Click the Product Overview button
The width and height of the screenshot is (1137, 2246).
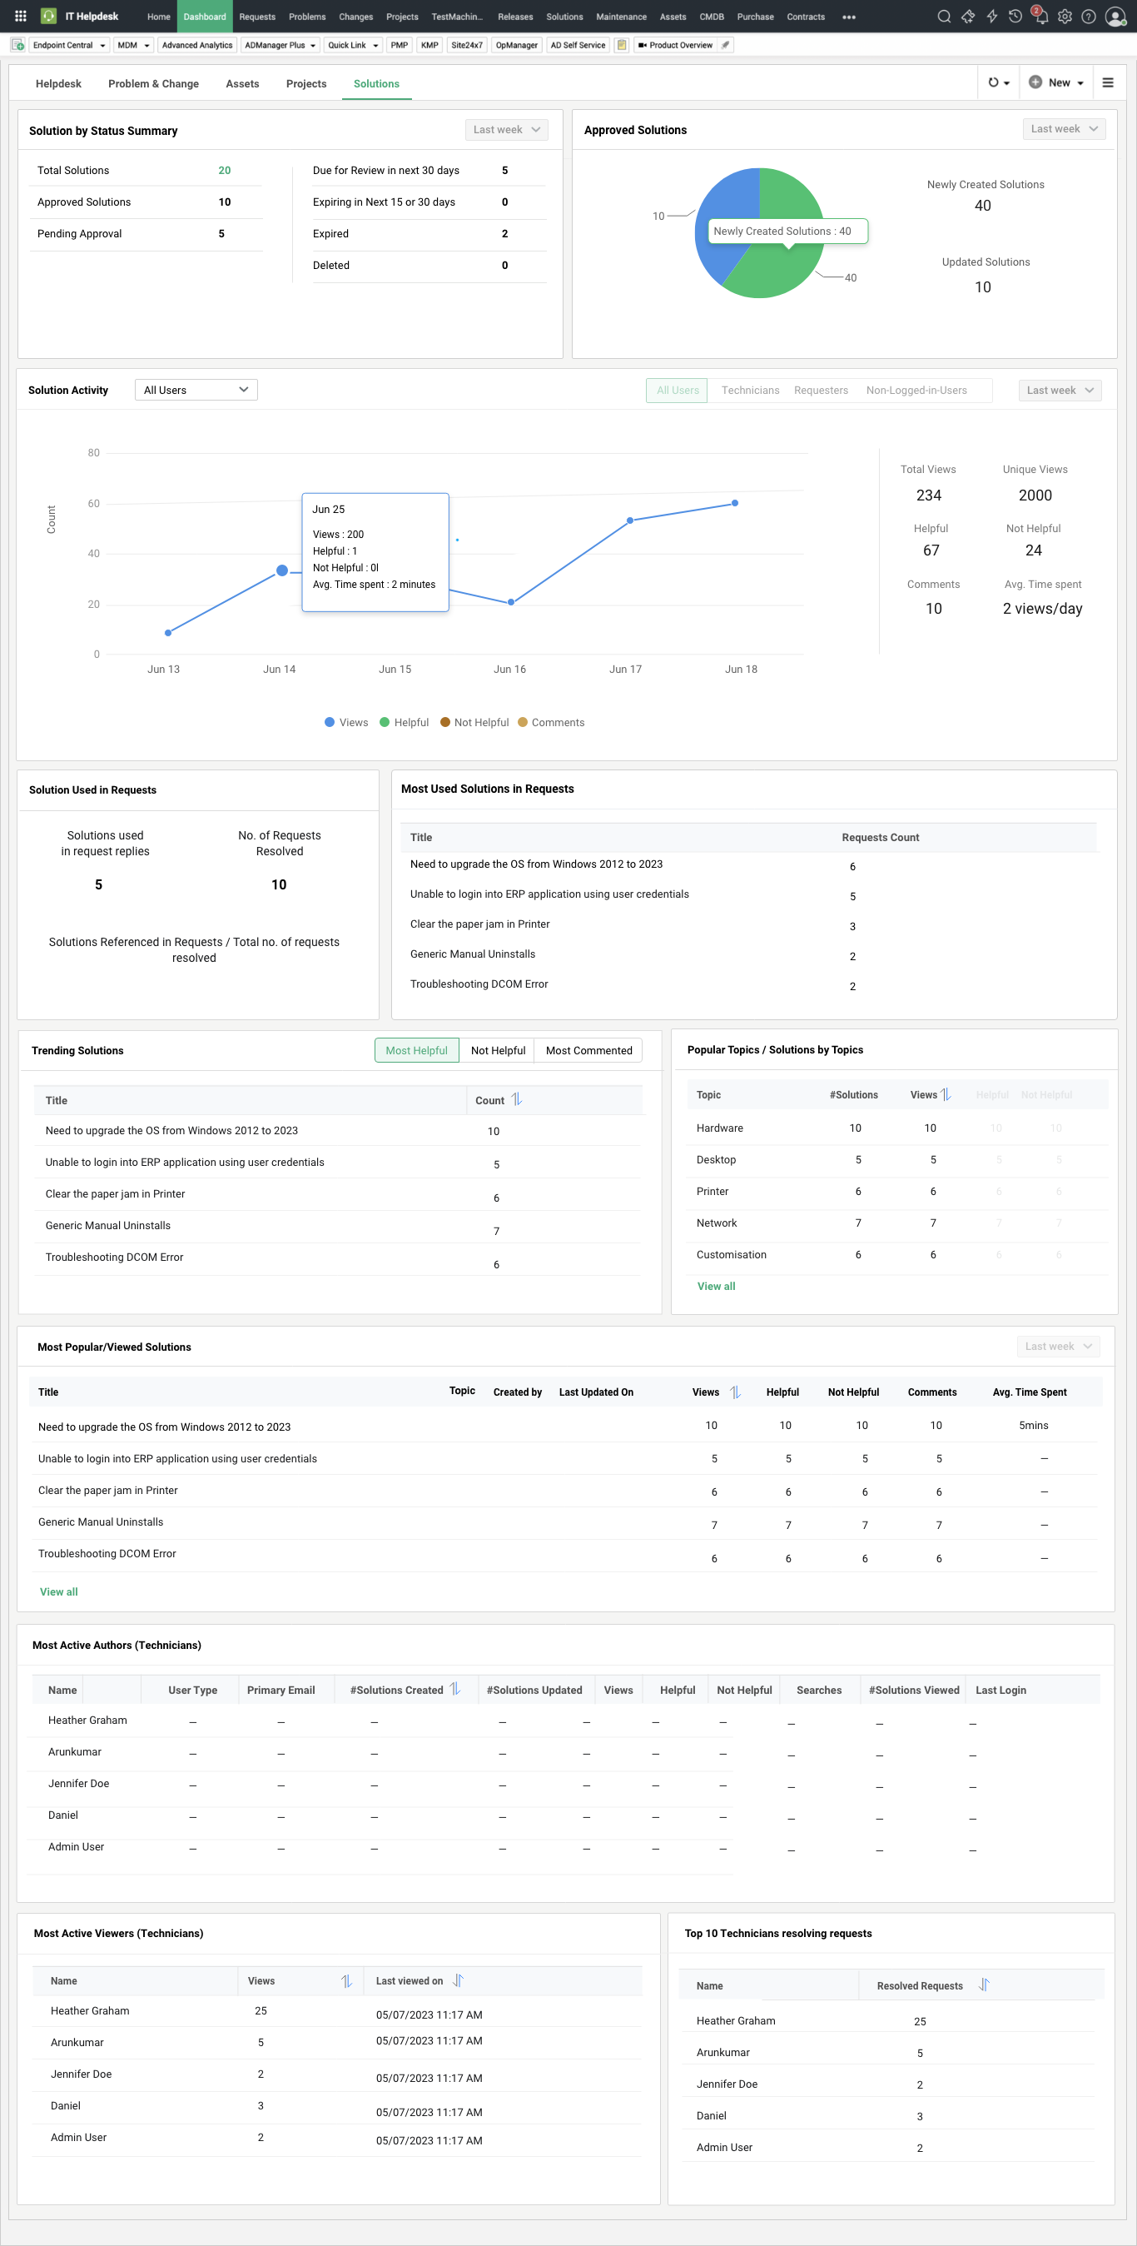pyautogui.click(x=676, y=45)
